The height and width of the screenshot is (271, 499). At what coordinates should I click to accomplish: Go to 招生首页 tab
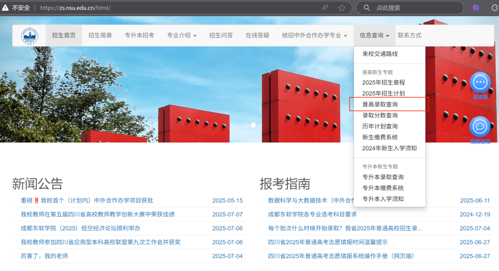64,36
